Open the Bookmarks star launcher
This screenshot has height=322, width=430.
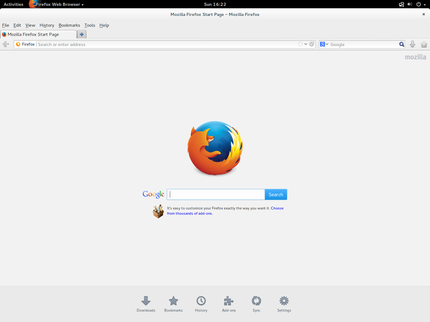174,304
